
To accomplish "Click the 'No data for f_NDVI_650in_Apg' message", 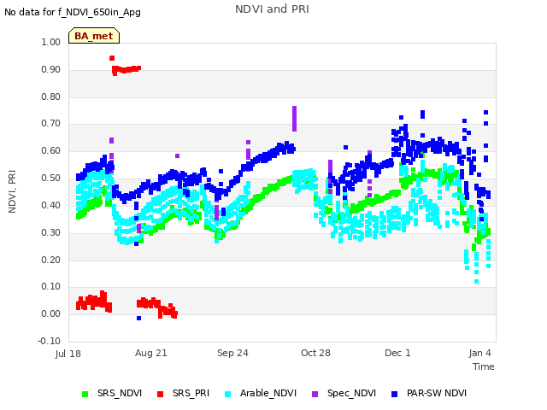I will pyautogui.click(x=73, y=12).
